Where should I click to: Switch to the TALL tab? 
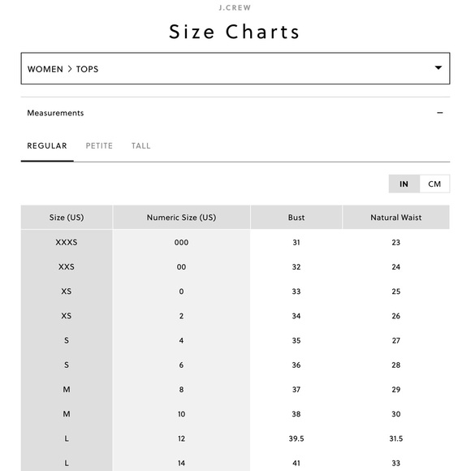[x=140, y=146]
